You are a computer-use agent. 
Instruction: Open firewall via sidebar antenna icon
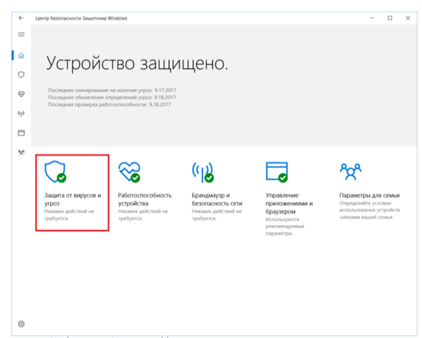21,113
